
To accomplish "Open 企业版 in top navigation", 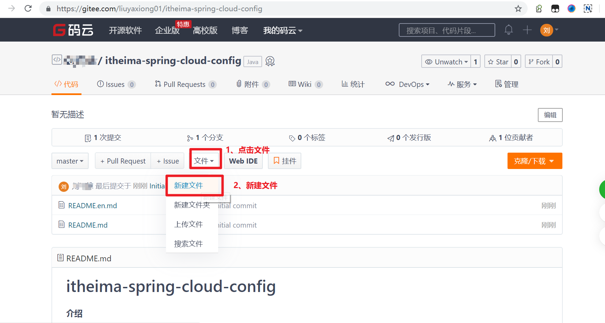I will click(x=167, y=31).
